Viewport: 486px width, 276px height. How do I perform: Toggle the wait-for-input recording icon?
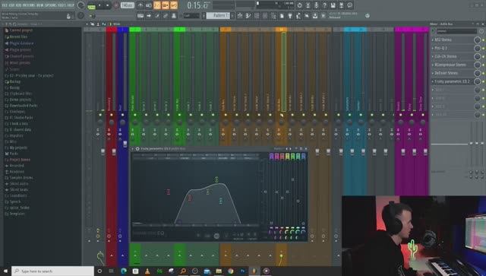click(x=149, y=5)
